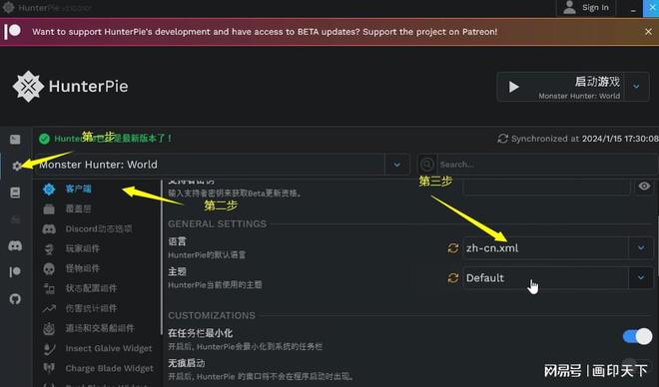Click the 主题 setting label

coord(177,271)
